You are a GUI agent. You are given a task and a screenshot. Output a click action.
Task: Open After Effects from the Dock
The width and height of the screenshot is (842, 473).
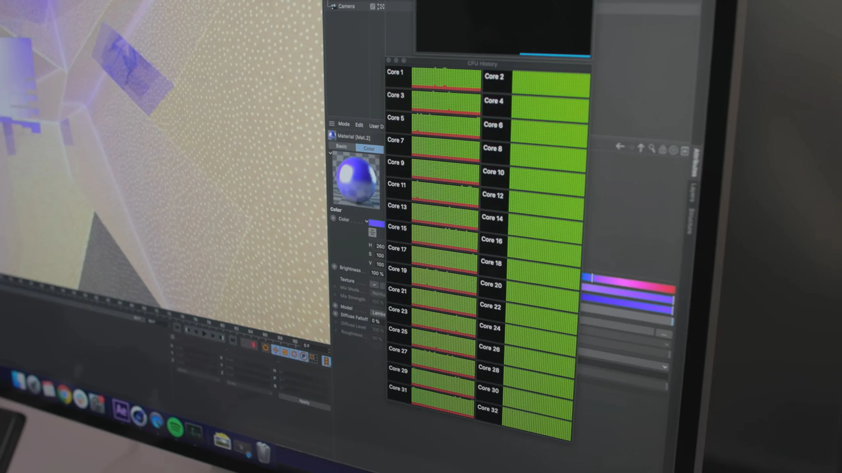[x=121, y=410]
